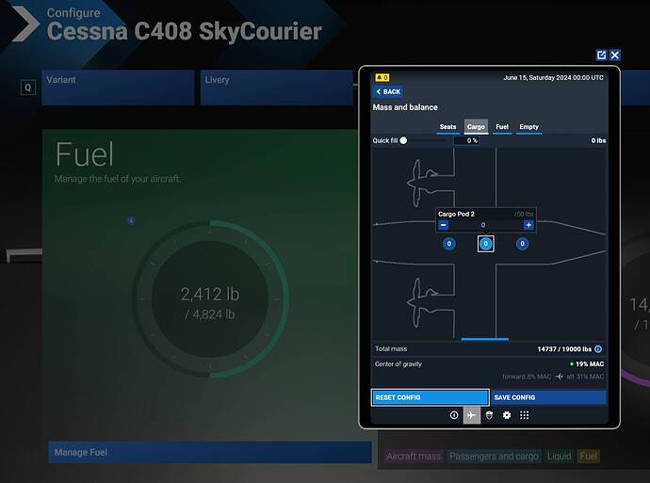Select the Cargo tab

point(476,127)
